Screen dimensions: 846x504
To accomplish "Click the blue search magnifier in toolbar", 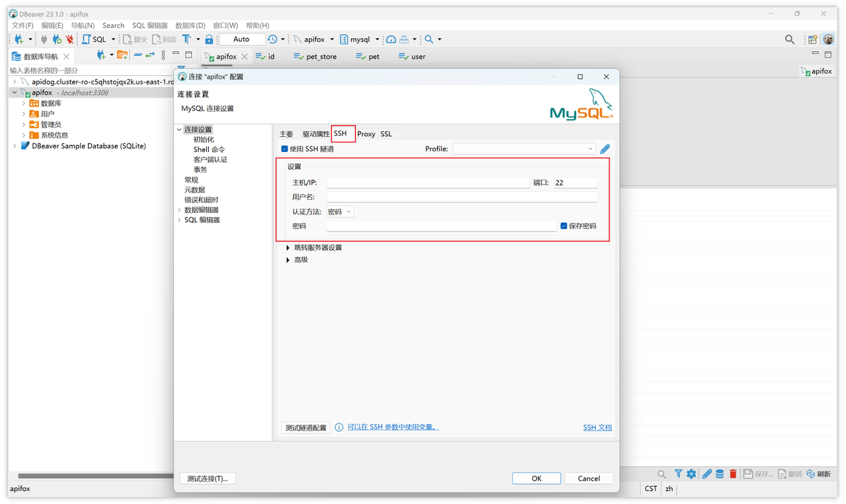I will [429, 40].
